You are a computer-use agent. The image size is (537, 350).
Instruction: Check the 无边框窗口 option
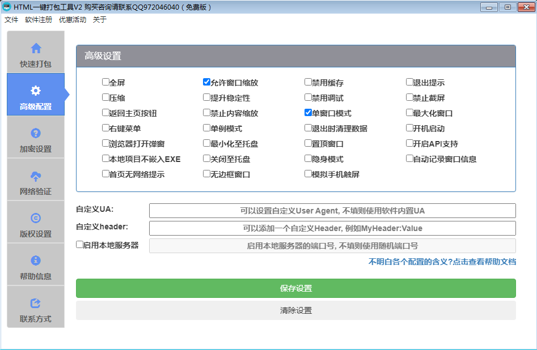(x=207, y=174)
